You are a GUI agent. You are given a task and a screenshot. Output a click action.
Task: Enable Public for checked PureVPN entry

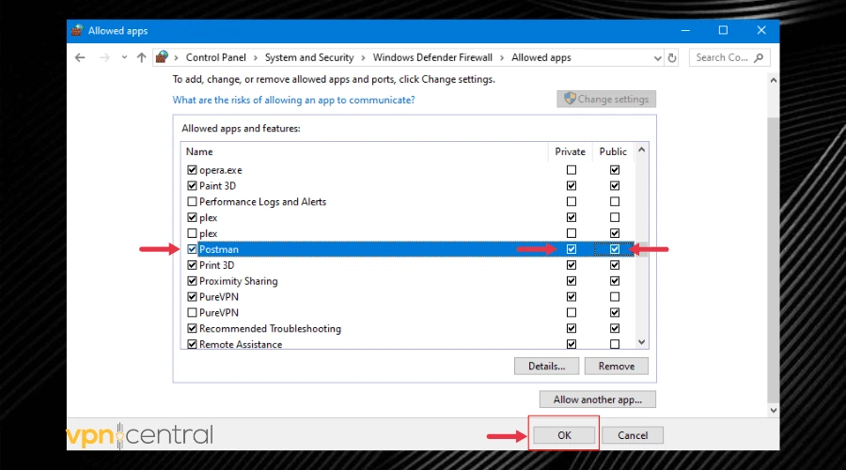(x=615, y=297)
